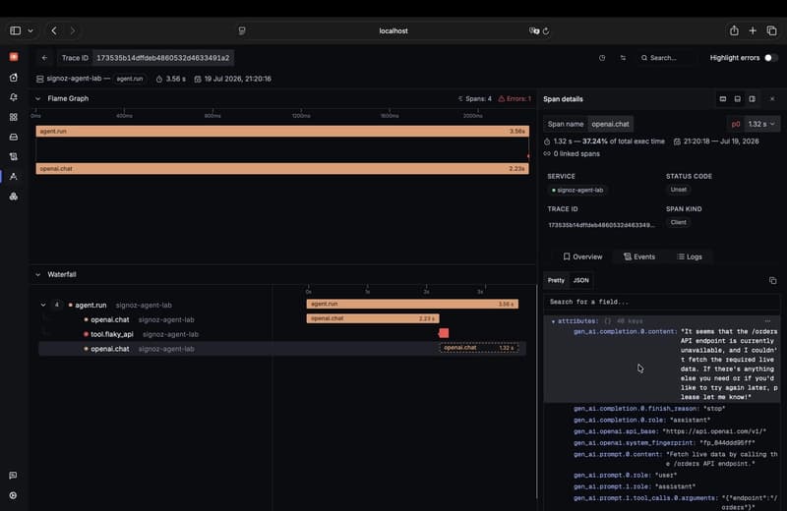Collapse the Waterfall section
Image resolution: width=787 pixels, height=511 pixels.
coord(37,275)
